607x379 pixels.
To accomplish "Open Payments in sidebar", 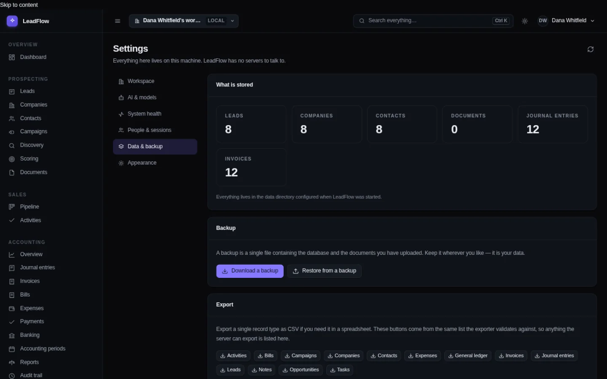I will coord(51,322).
